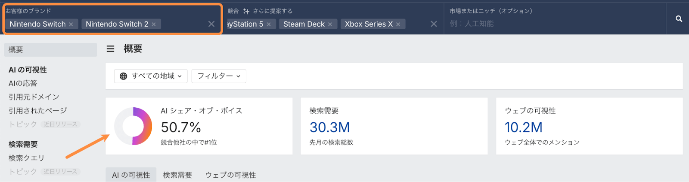
Task: Open the すべての地域 region dropdown
Action: (151, 76)
